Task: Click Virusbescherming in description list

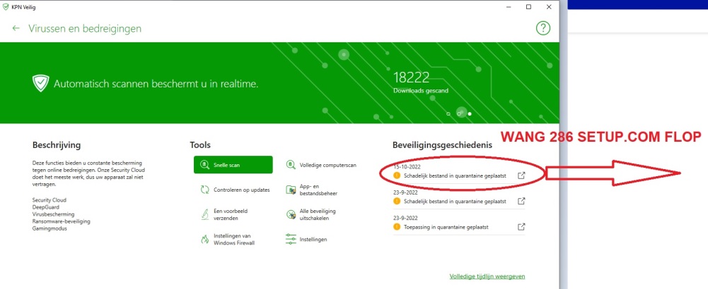Action: (53, 214)
